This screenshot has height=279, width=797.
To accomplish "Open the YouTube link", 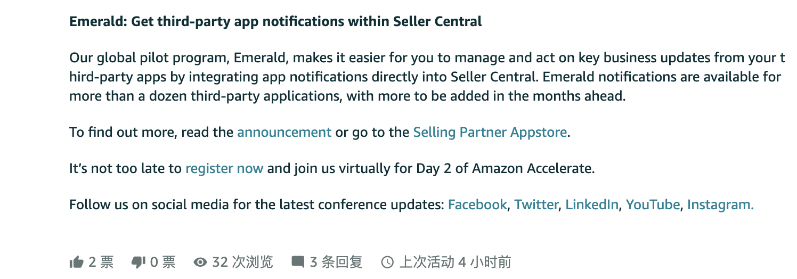I will coord(653,205).
